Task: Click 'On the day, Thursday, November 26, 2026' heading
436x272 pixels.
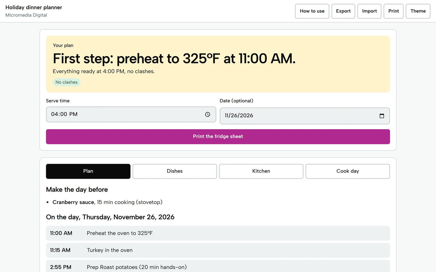Action: pos(110,217)
